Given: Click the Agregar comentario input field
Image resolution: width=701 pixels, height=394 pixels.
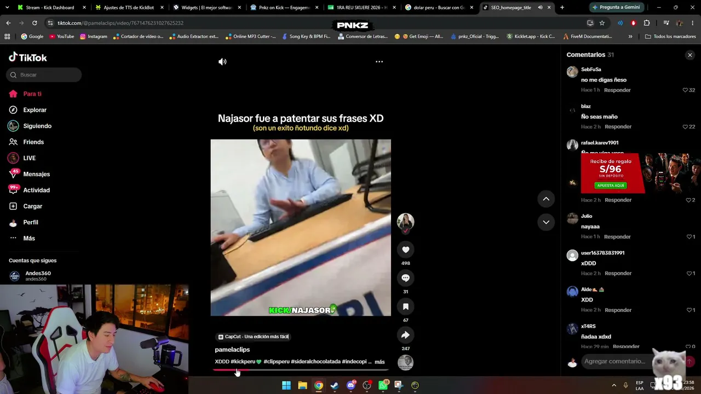Looking at the screenshot, I should pos(615,361).
